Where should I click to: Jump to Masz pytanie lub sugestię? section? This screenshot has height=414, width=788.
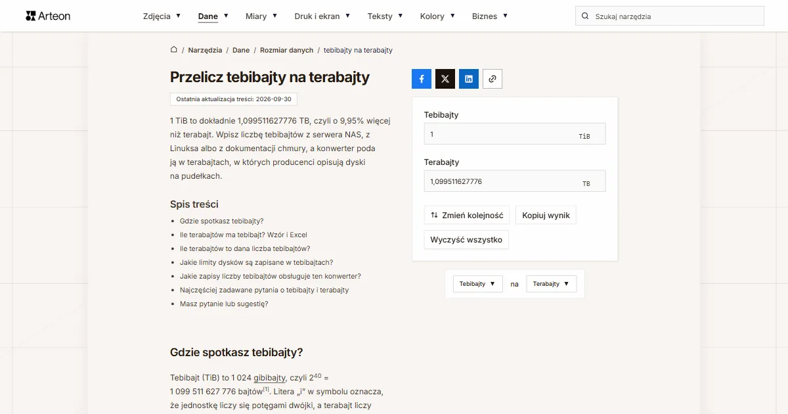click(224, 304)
